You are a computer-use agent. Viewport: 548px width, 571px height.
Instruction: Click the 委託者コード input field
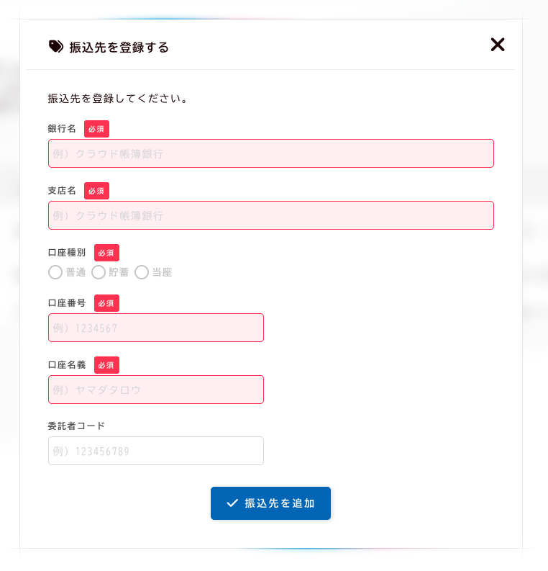pyautogui.click(x=155, y=451)
